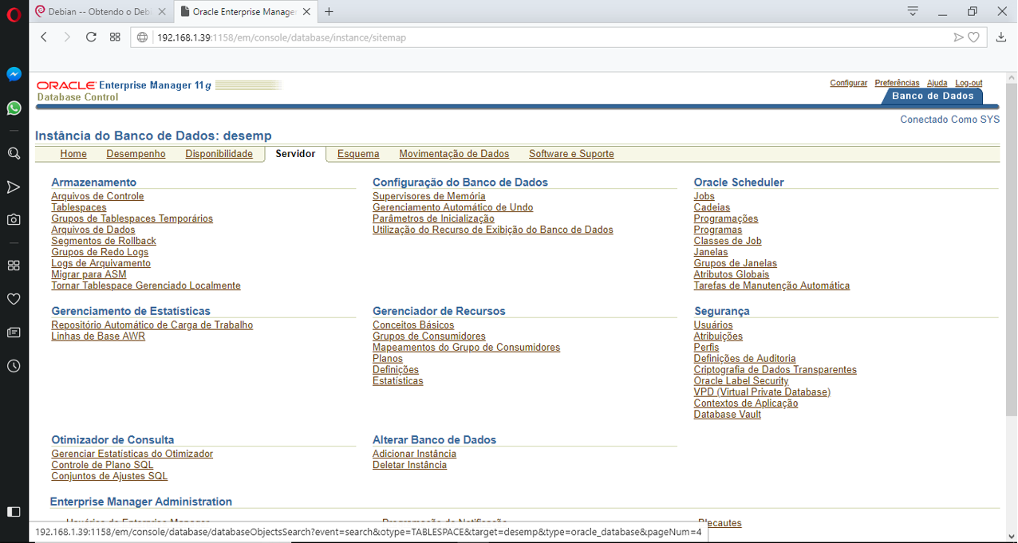
Task: Open the Jobs link under Oracle Scheduler
Action: click(704, 196)
